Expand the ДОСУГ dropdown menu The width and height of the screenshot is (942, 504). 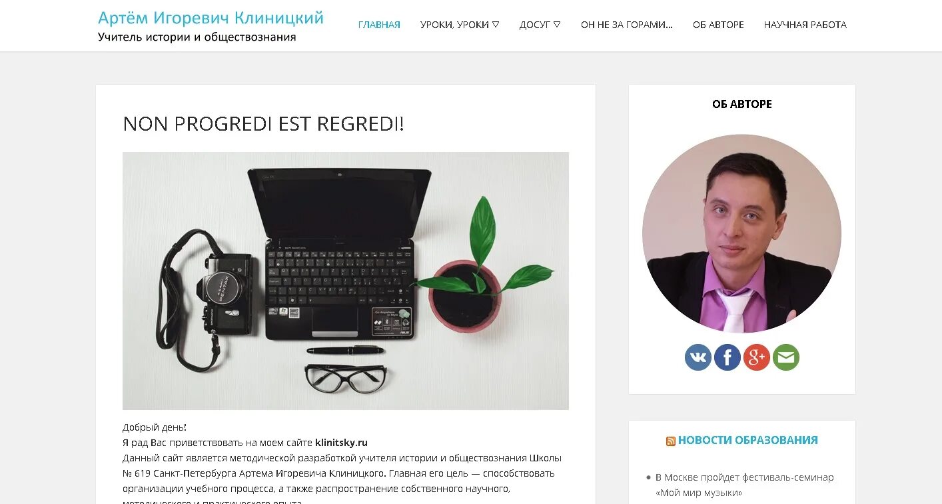point(540,25)
